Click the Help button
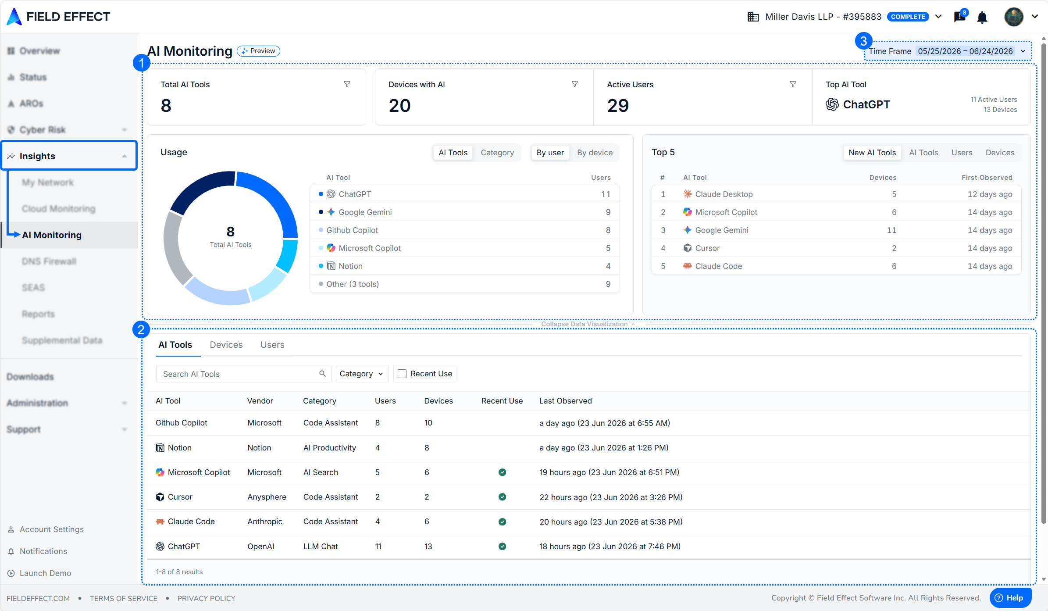1048x611 pixels. 1010,598
